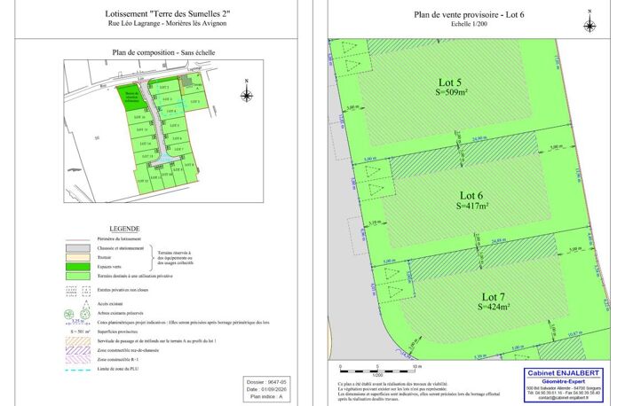Screen dimensions: 625x406
Task: Click the 'Plan de composition - Sans échelle' heading
Action: point(163,52)
